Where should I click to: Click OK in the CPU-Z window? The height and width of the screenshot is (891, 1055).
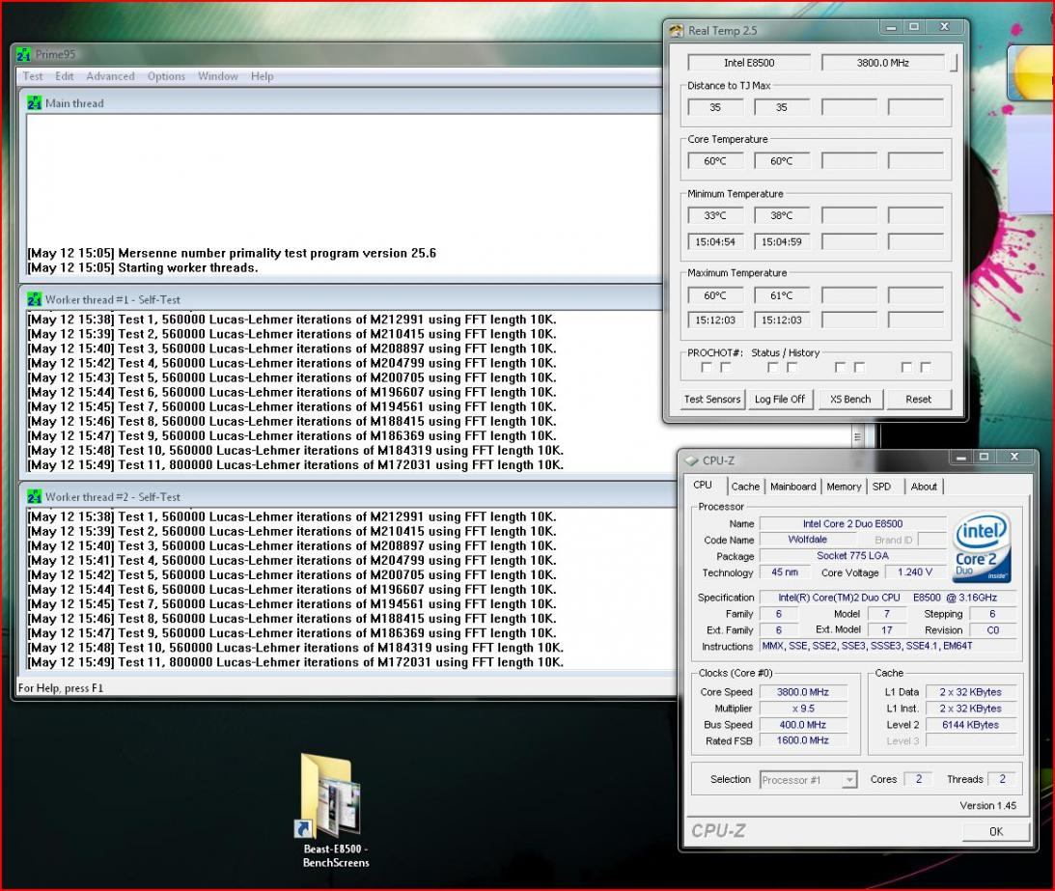point(996,831)
